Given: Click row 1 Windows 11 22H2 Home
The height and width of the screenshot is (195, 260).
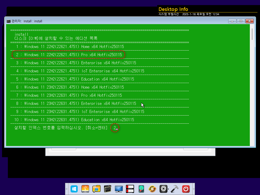Looking at the screenshot, I should 70,47.
